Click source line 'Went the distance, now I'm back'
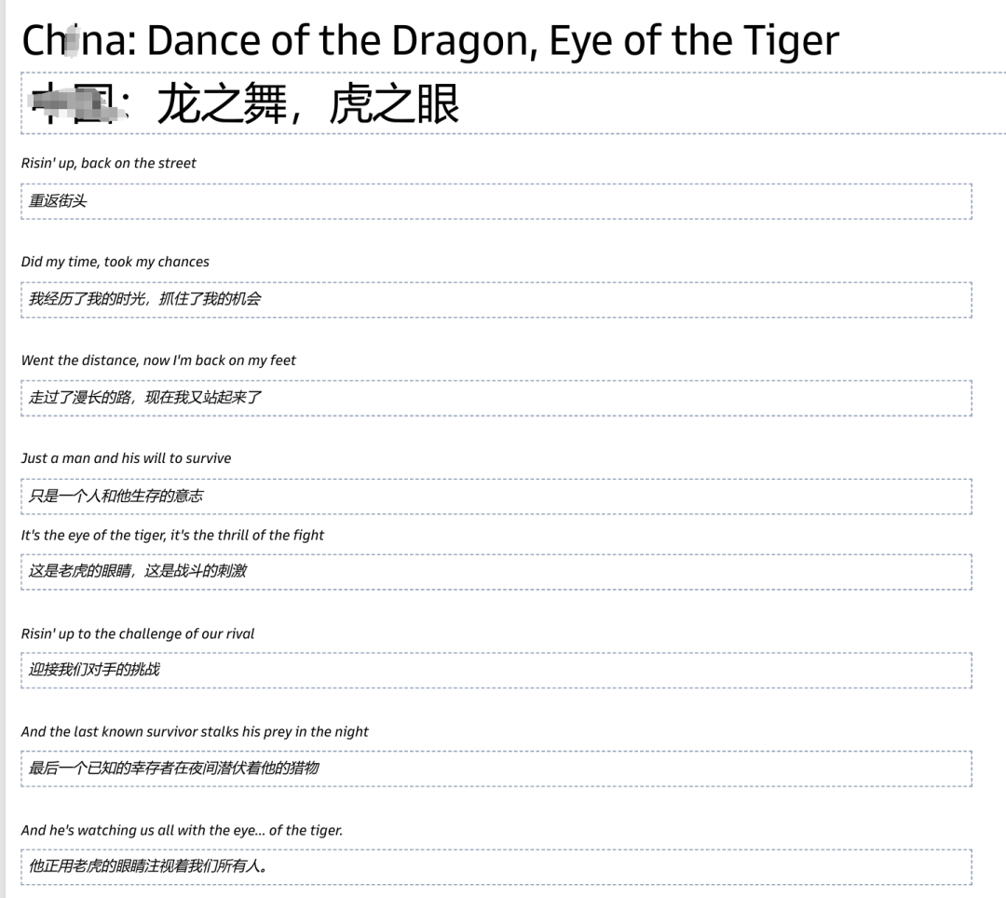The image size is (1006, 898). (158, 361)
